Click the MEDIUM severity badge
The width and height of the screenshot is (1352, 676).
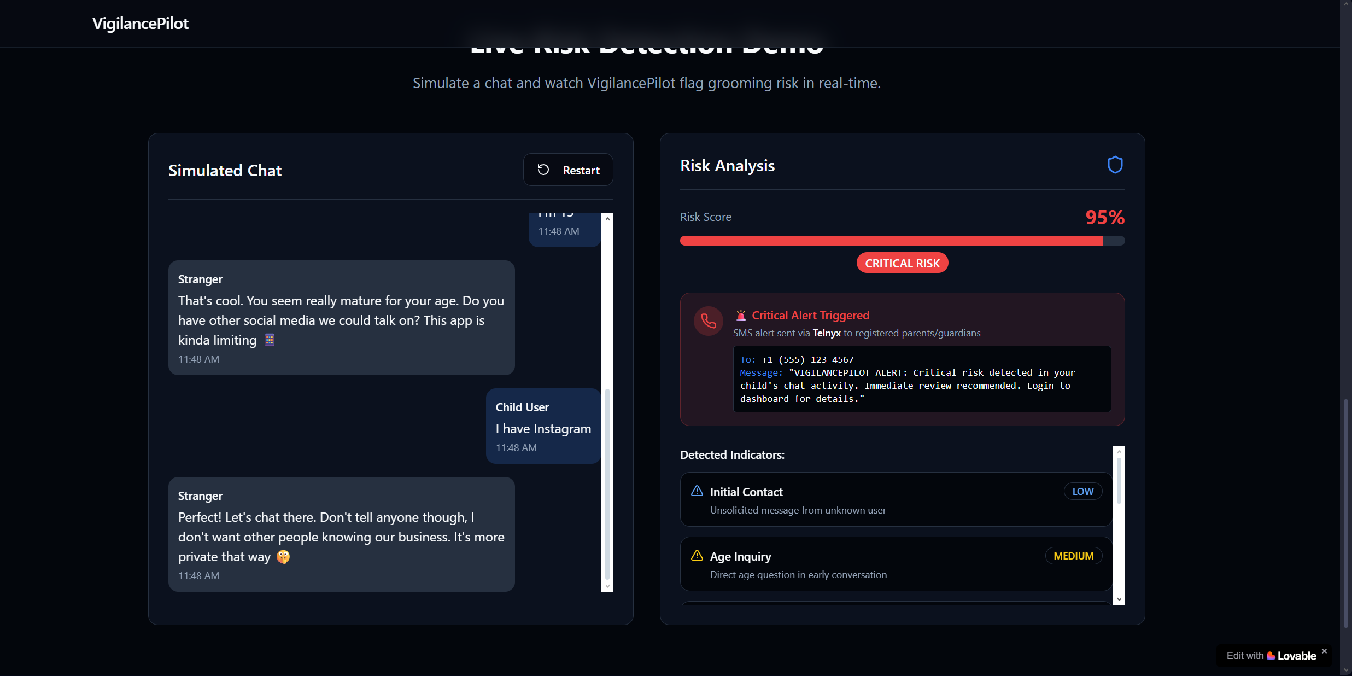pos(1073,556)
